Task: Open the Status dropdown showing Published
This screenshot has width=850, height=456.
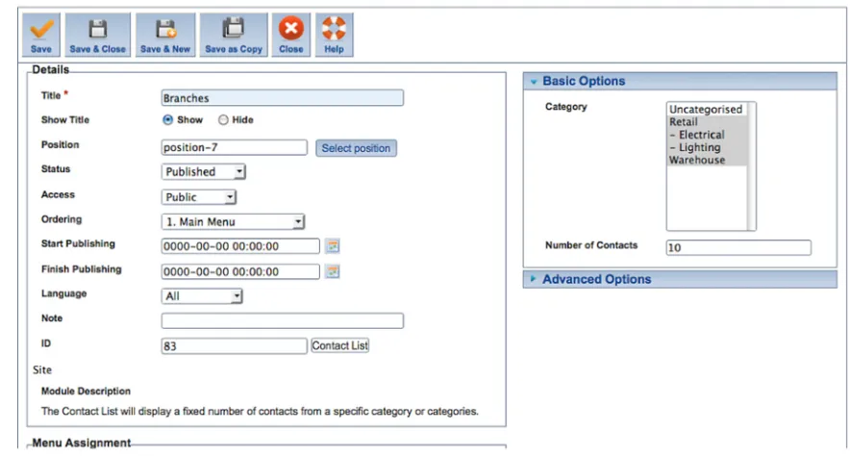Action: click(x=203, y=172)
